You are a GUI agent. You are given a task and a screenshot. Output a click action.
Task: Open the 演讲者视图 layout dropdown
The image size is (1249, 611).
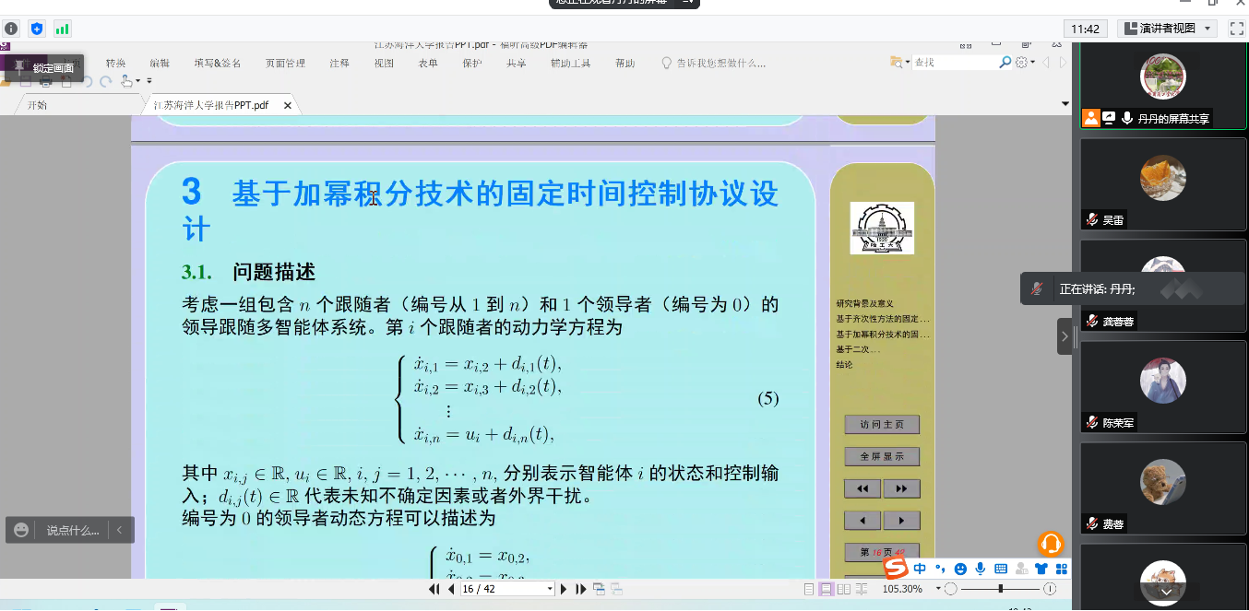(1167, 29)
